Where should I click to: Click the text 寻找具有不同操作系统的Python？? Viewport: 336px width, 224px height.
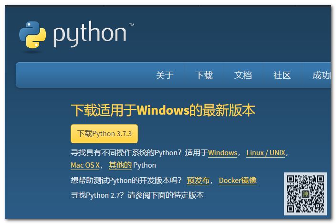pyautogui.click(x=126, y=153)
